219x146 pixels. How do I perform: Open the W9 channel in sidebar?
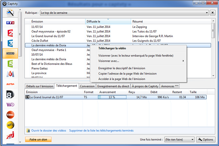tap(10, 104)
